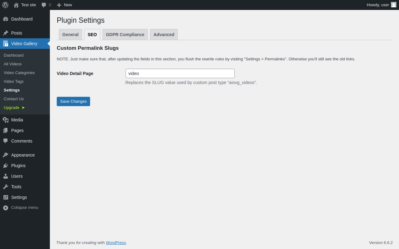Click the plus New icon in admin bar
This screenshot has height=249, width=399.
[x=59, y=5]
